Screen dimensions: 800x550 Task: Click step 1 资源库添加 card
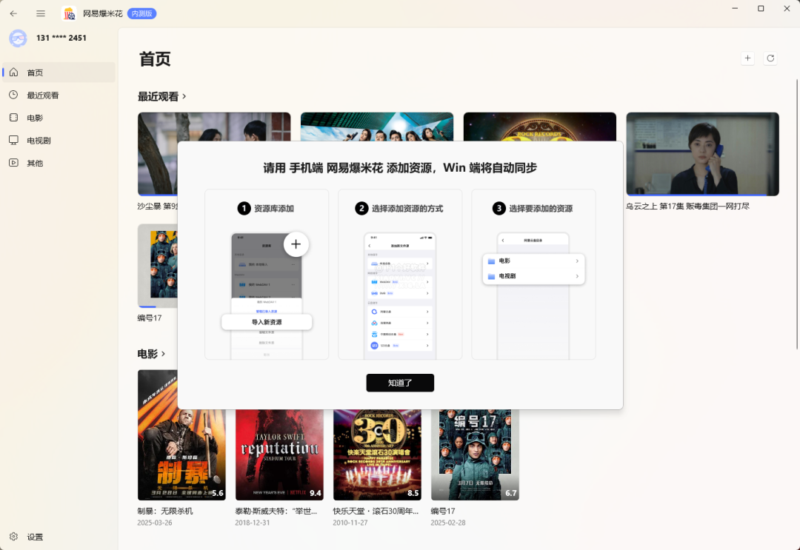coord(267,274)
